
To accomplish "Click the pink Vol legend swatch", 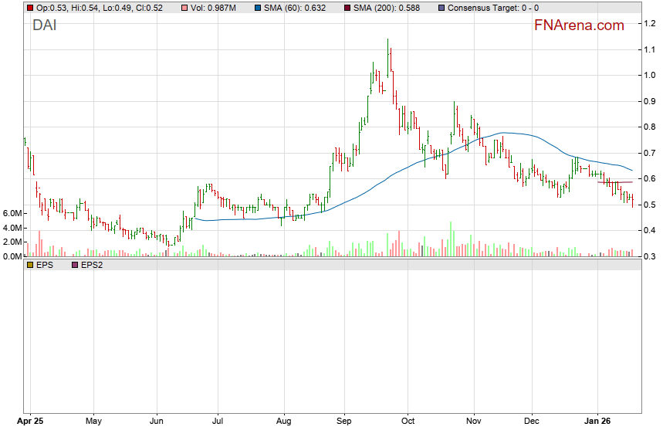I will point(184,8).
